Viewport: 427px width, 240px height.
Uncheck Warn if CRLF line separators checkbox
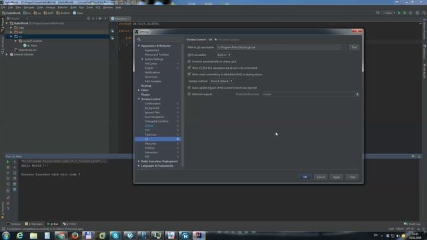[x=189, y=68]
